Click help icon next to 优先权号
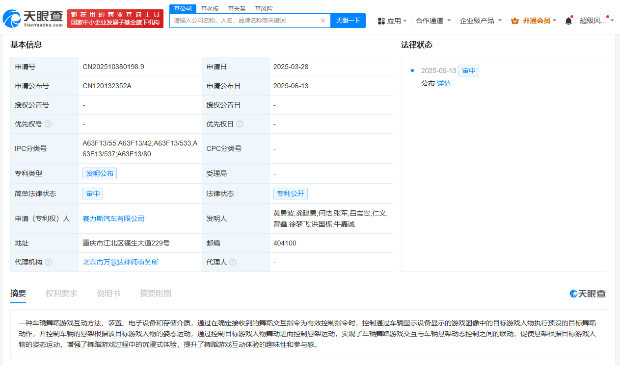The image size is (620, 366). pos(48,124)
